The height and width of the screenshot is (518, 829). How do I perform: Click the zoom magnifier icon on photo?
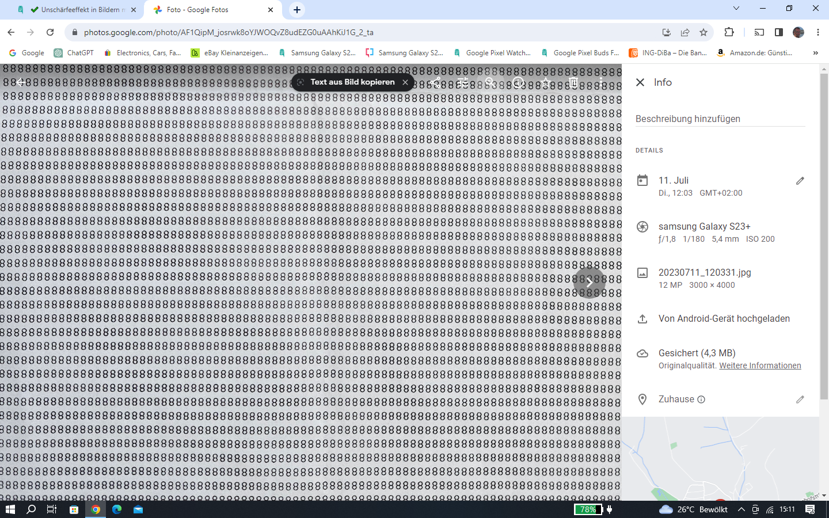click(x=490, y=82)
